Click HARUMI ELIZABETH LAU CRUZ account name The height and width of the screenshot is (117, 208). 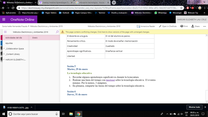pos(192,19)
